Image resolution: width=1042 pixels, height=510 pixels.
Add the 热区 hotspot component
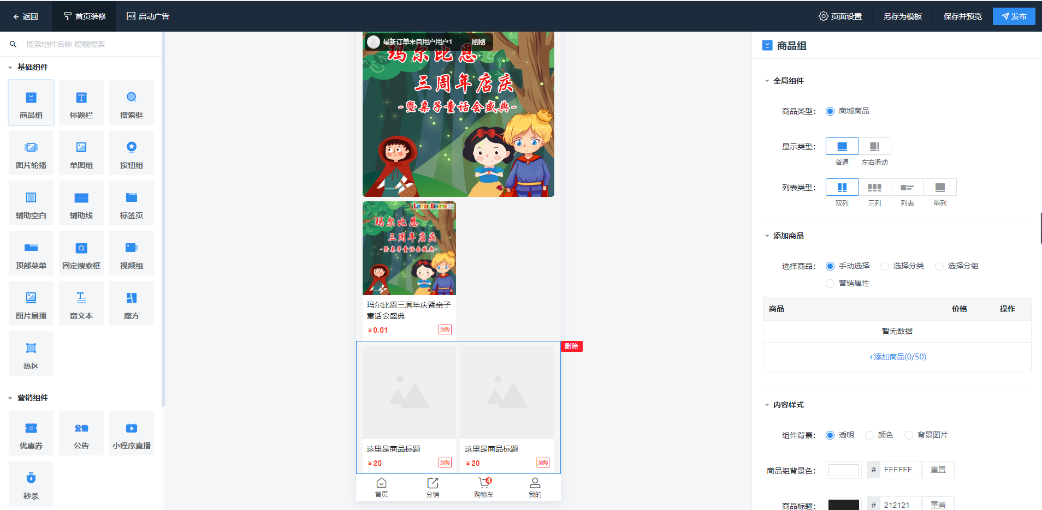31,353
